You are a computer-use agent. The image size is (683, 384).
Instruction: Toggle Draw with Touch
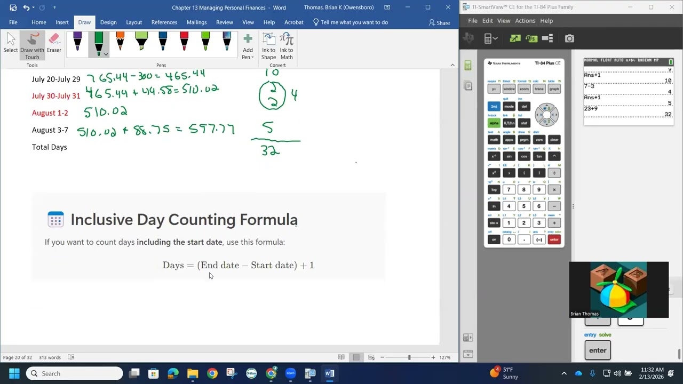coord(32,46)
